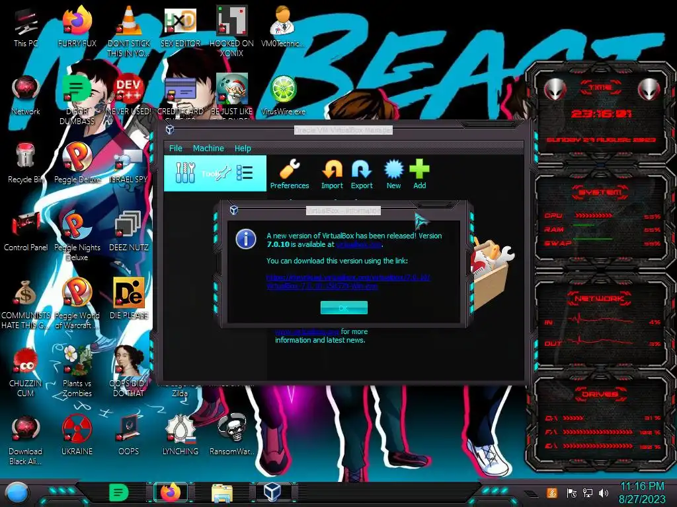677x507 pixels.
Task: Switch to Firefox on the taskbar
Action: pos(171,492)
